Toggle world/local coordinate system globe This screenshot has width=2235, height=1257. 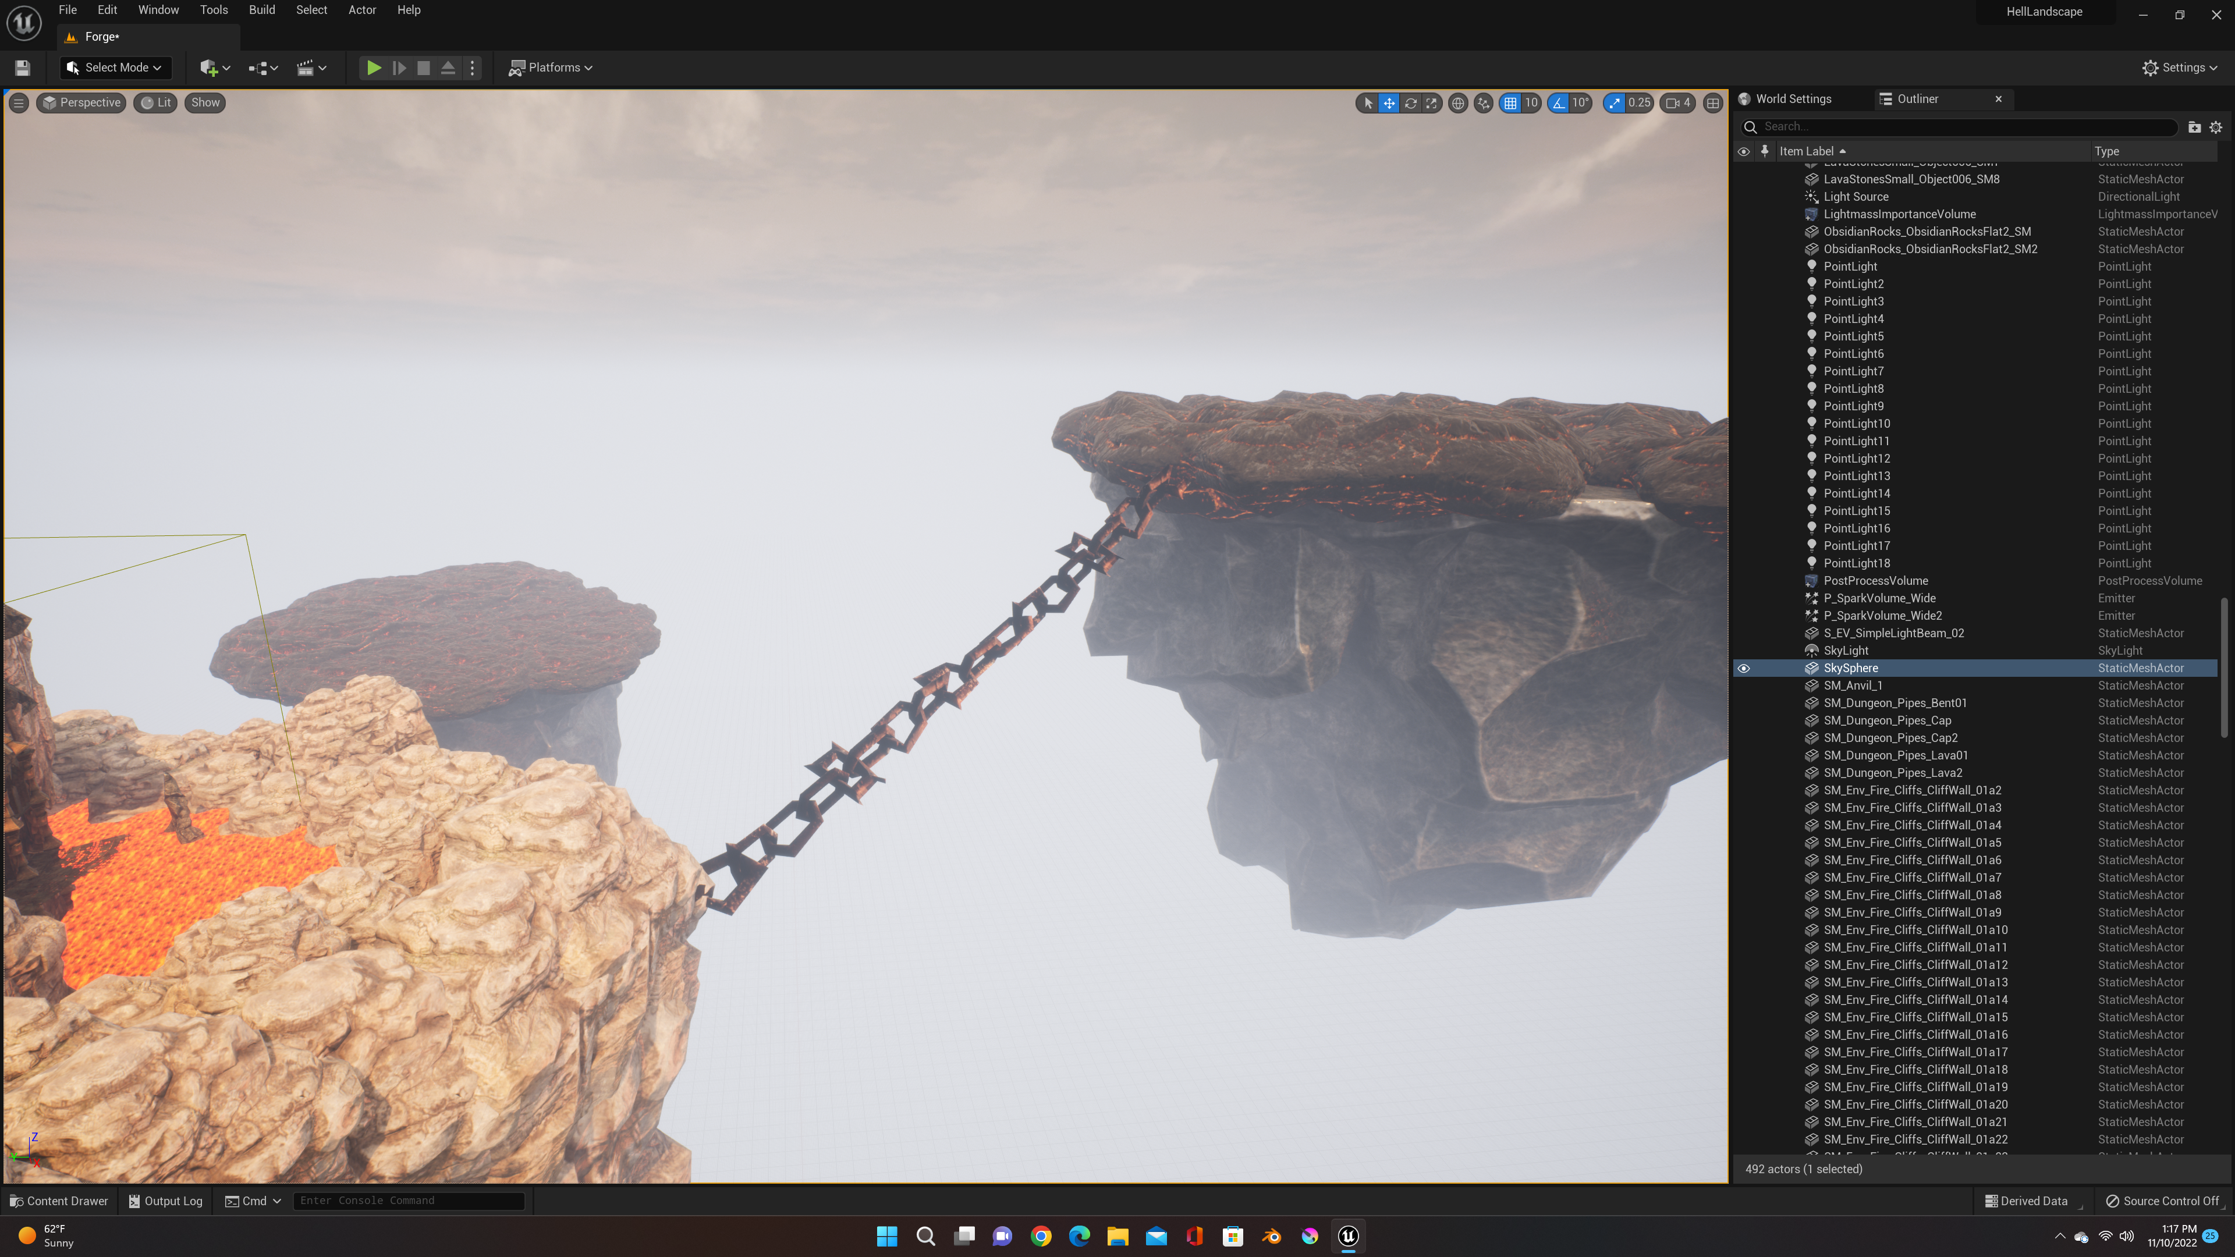(1459, 103)
